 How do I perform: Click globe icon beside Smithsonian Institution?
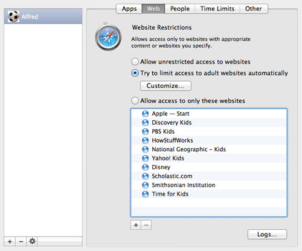pyautogui.click(x=145, y=185)
